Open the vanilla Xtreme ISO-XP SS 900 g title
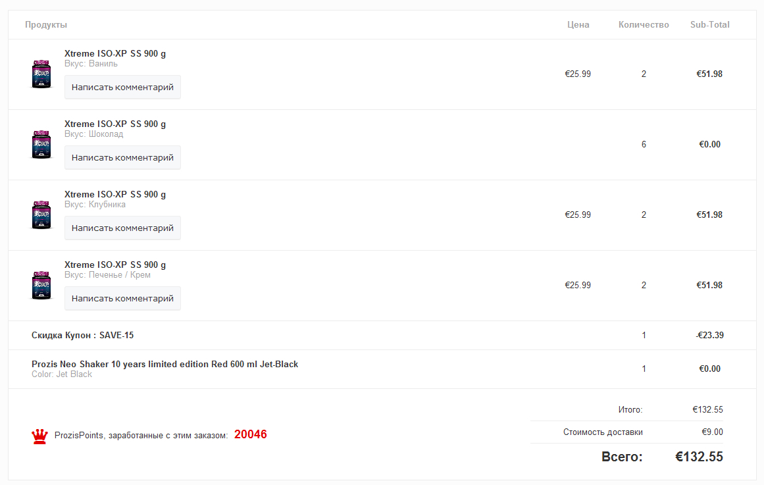 115,53
